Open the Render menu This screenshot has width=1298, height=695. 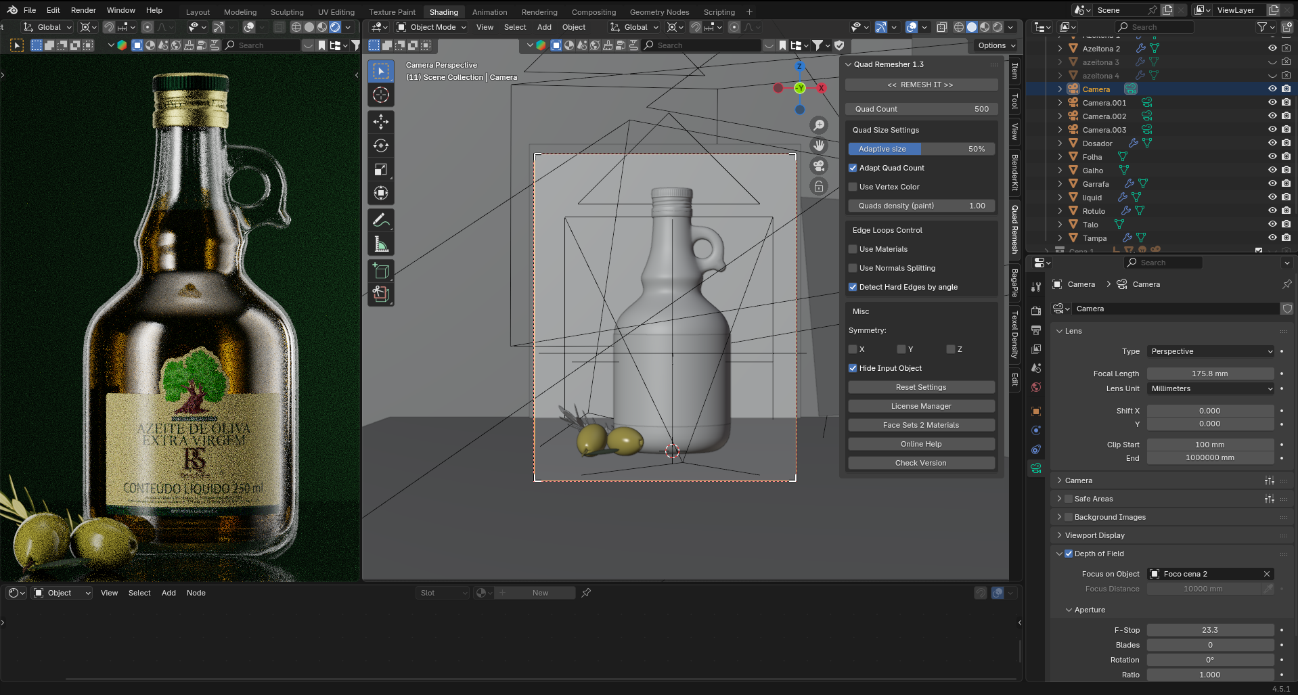pos(83,10)
